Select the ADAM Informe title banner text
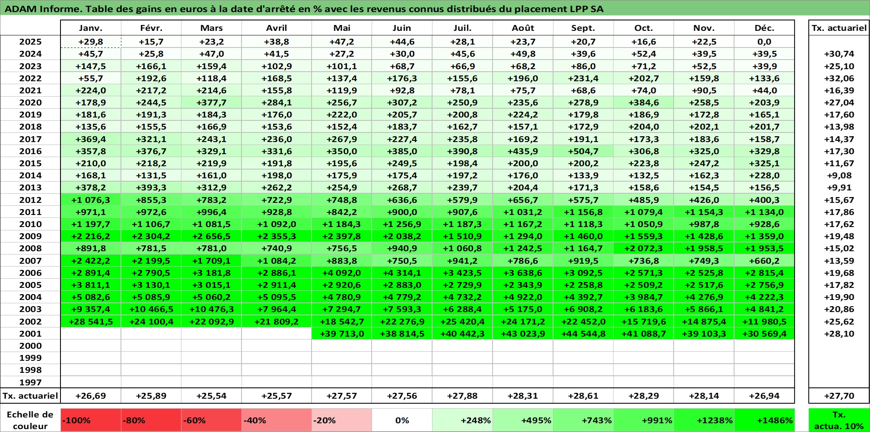The image size is (870, 432). point(304,9)
